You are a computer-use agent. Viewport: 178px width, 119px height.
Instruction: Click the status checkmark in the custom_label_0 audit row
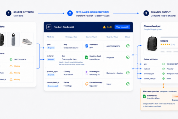coord(128,84)
